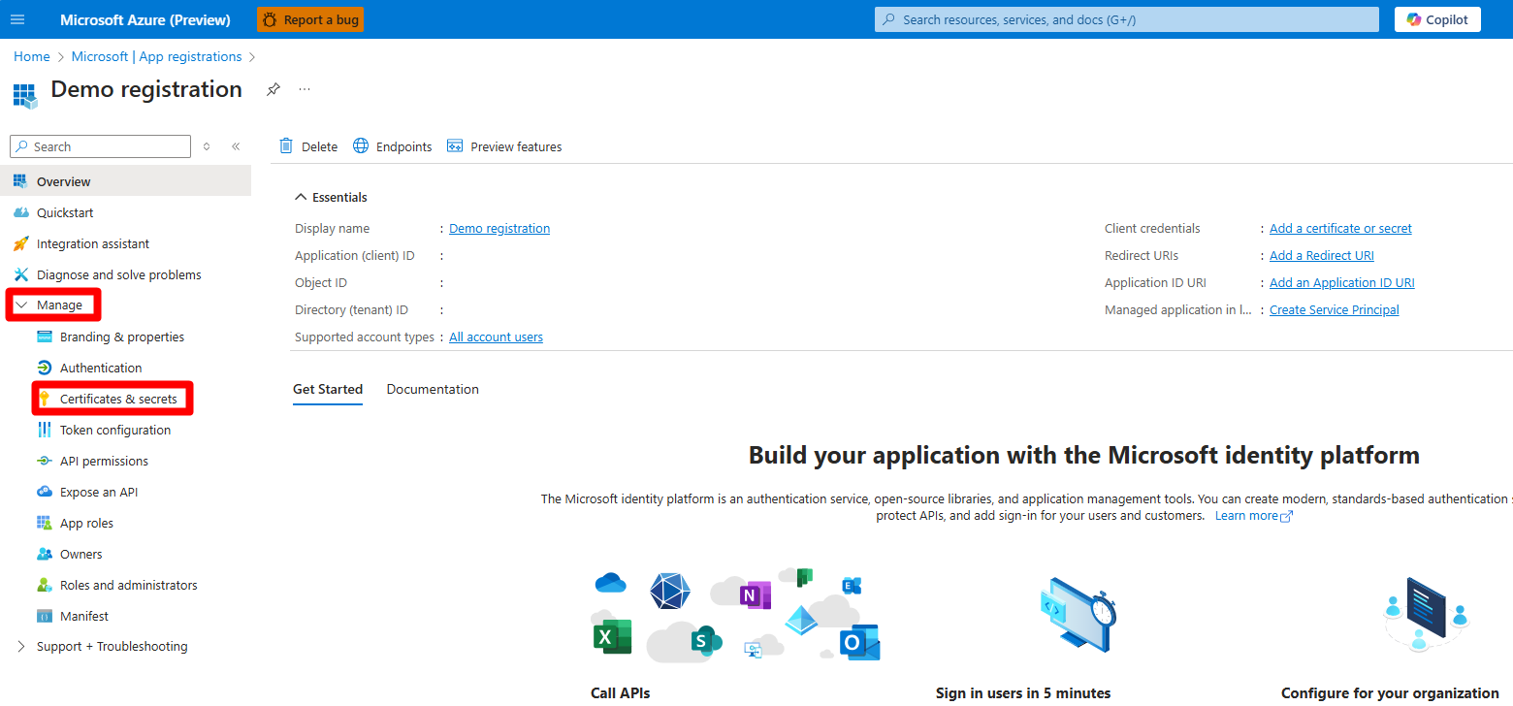Click the Azure search resources box
This screenshot has height=706, width=1513.
point(1127,19)
